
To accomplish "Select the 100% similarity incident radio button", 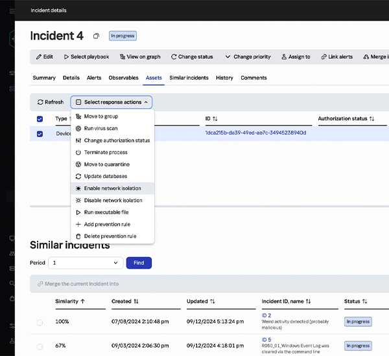I will pos(40,322).
